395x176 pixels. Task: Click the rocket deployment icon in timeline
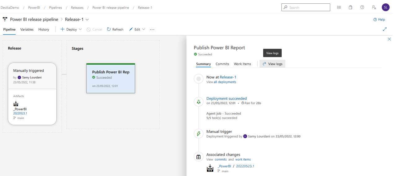tap(199, 101)
